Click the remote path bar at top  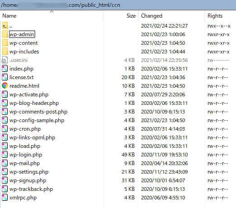(x=118, y=5)
